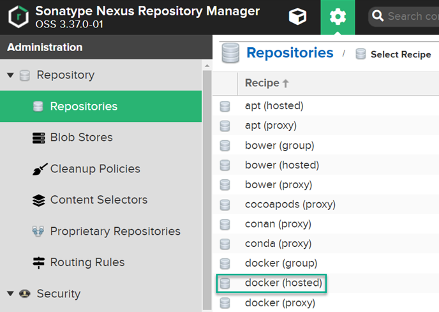Viewport: 439px width, 312px height.
Task: Click the Proprietary Repositories icon
Action: (x=38, y=232)
